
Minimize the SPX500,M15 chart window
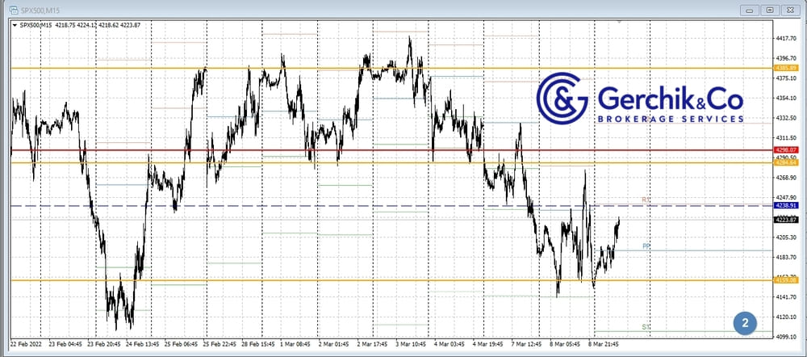click(751, 9)
